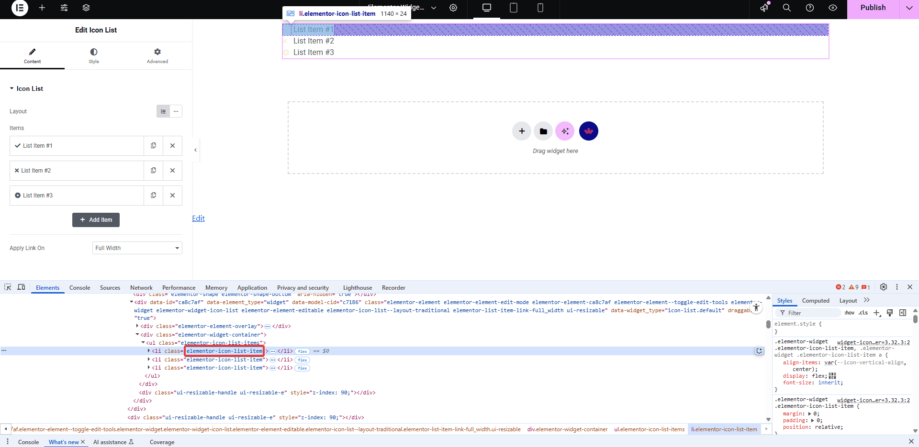Toggle preview changes eye icon
The width and height of the screenshot is (919, 447).
(833, 8)
